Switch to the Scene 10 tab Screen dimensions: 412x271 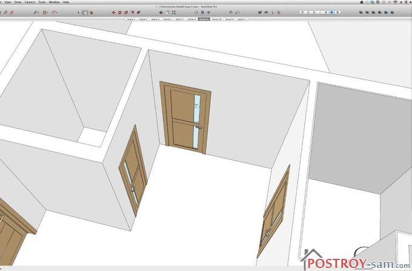(217, 19)
